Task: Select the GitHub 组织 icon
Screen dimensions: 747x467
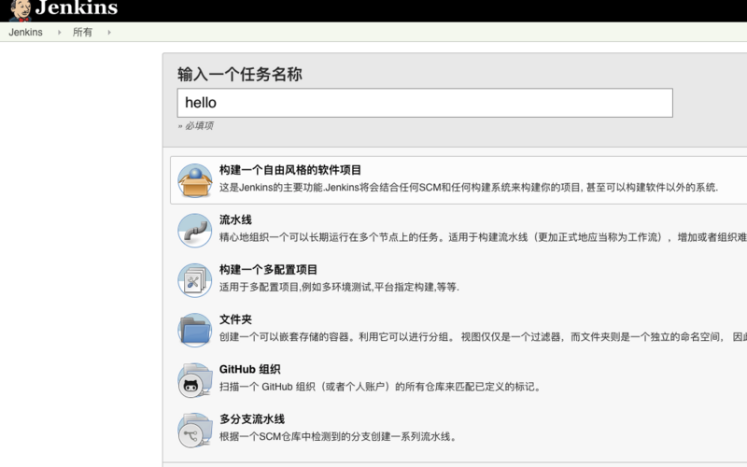Action: (195, 380)
